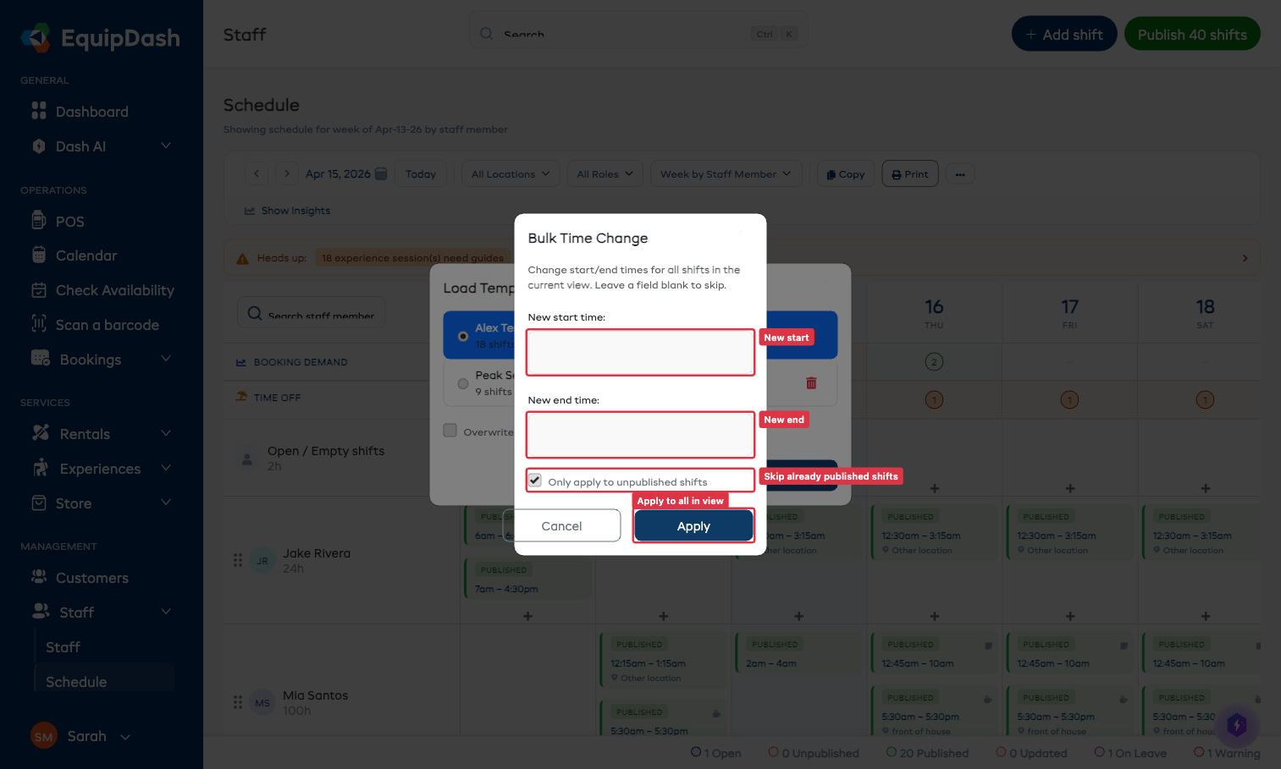The image size is (1281, 769).
Task: Collapse the Staff sidebar section
Action: click(x=166, y=612)
